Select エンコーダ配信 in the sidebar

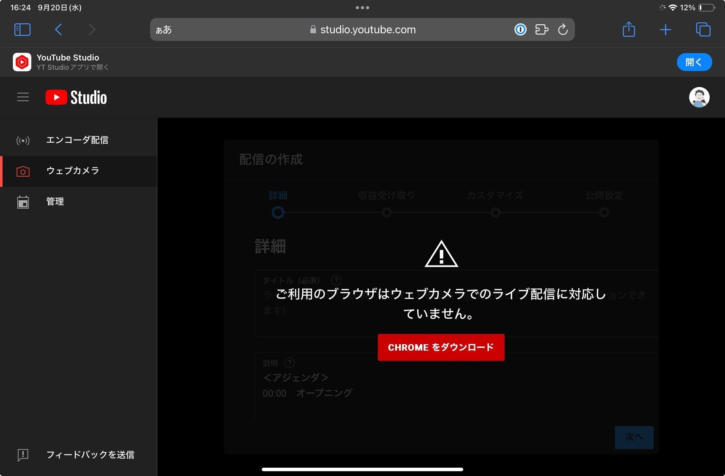tap(78, 140)
